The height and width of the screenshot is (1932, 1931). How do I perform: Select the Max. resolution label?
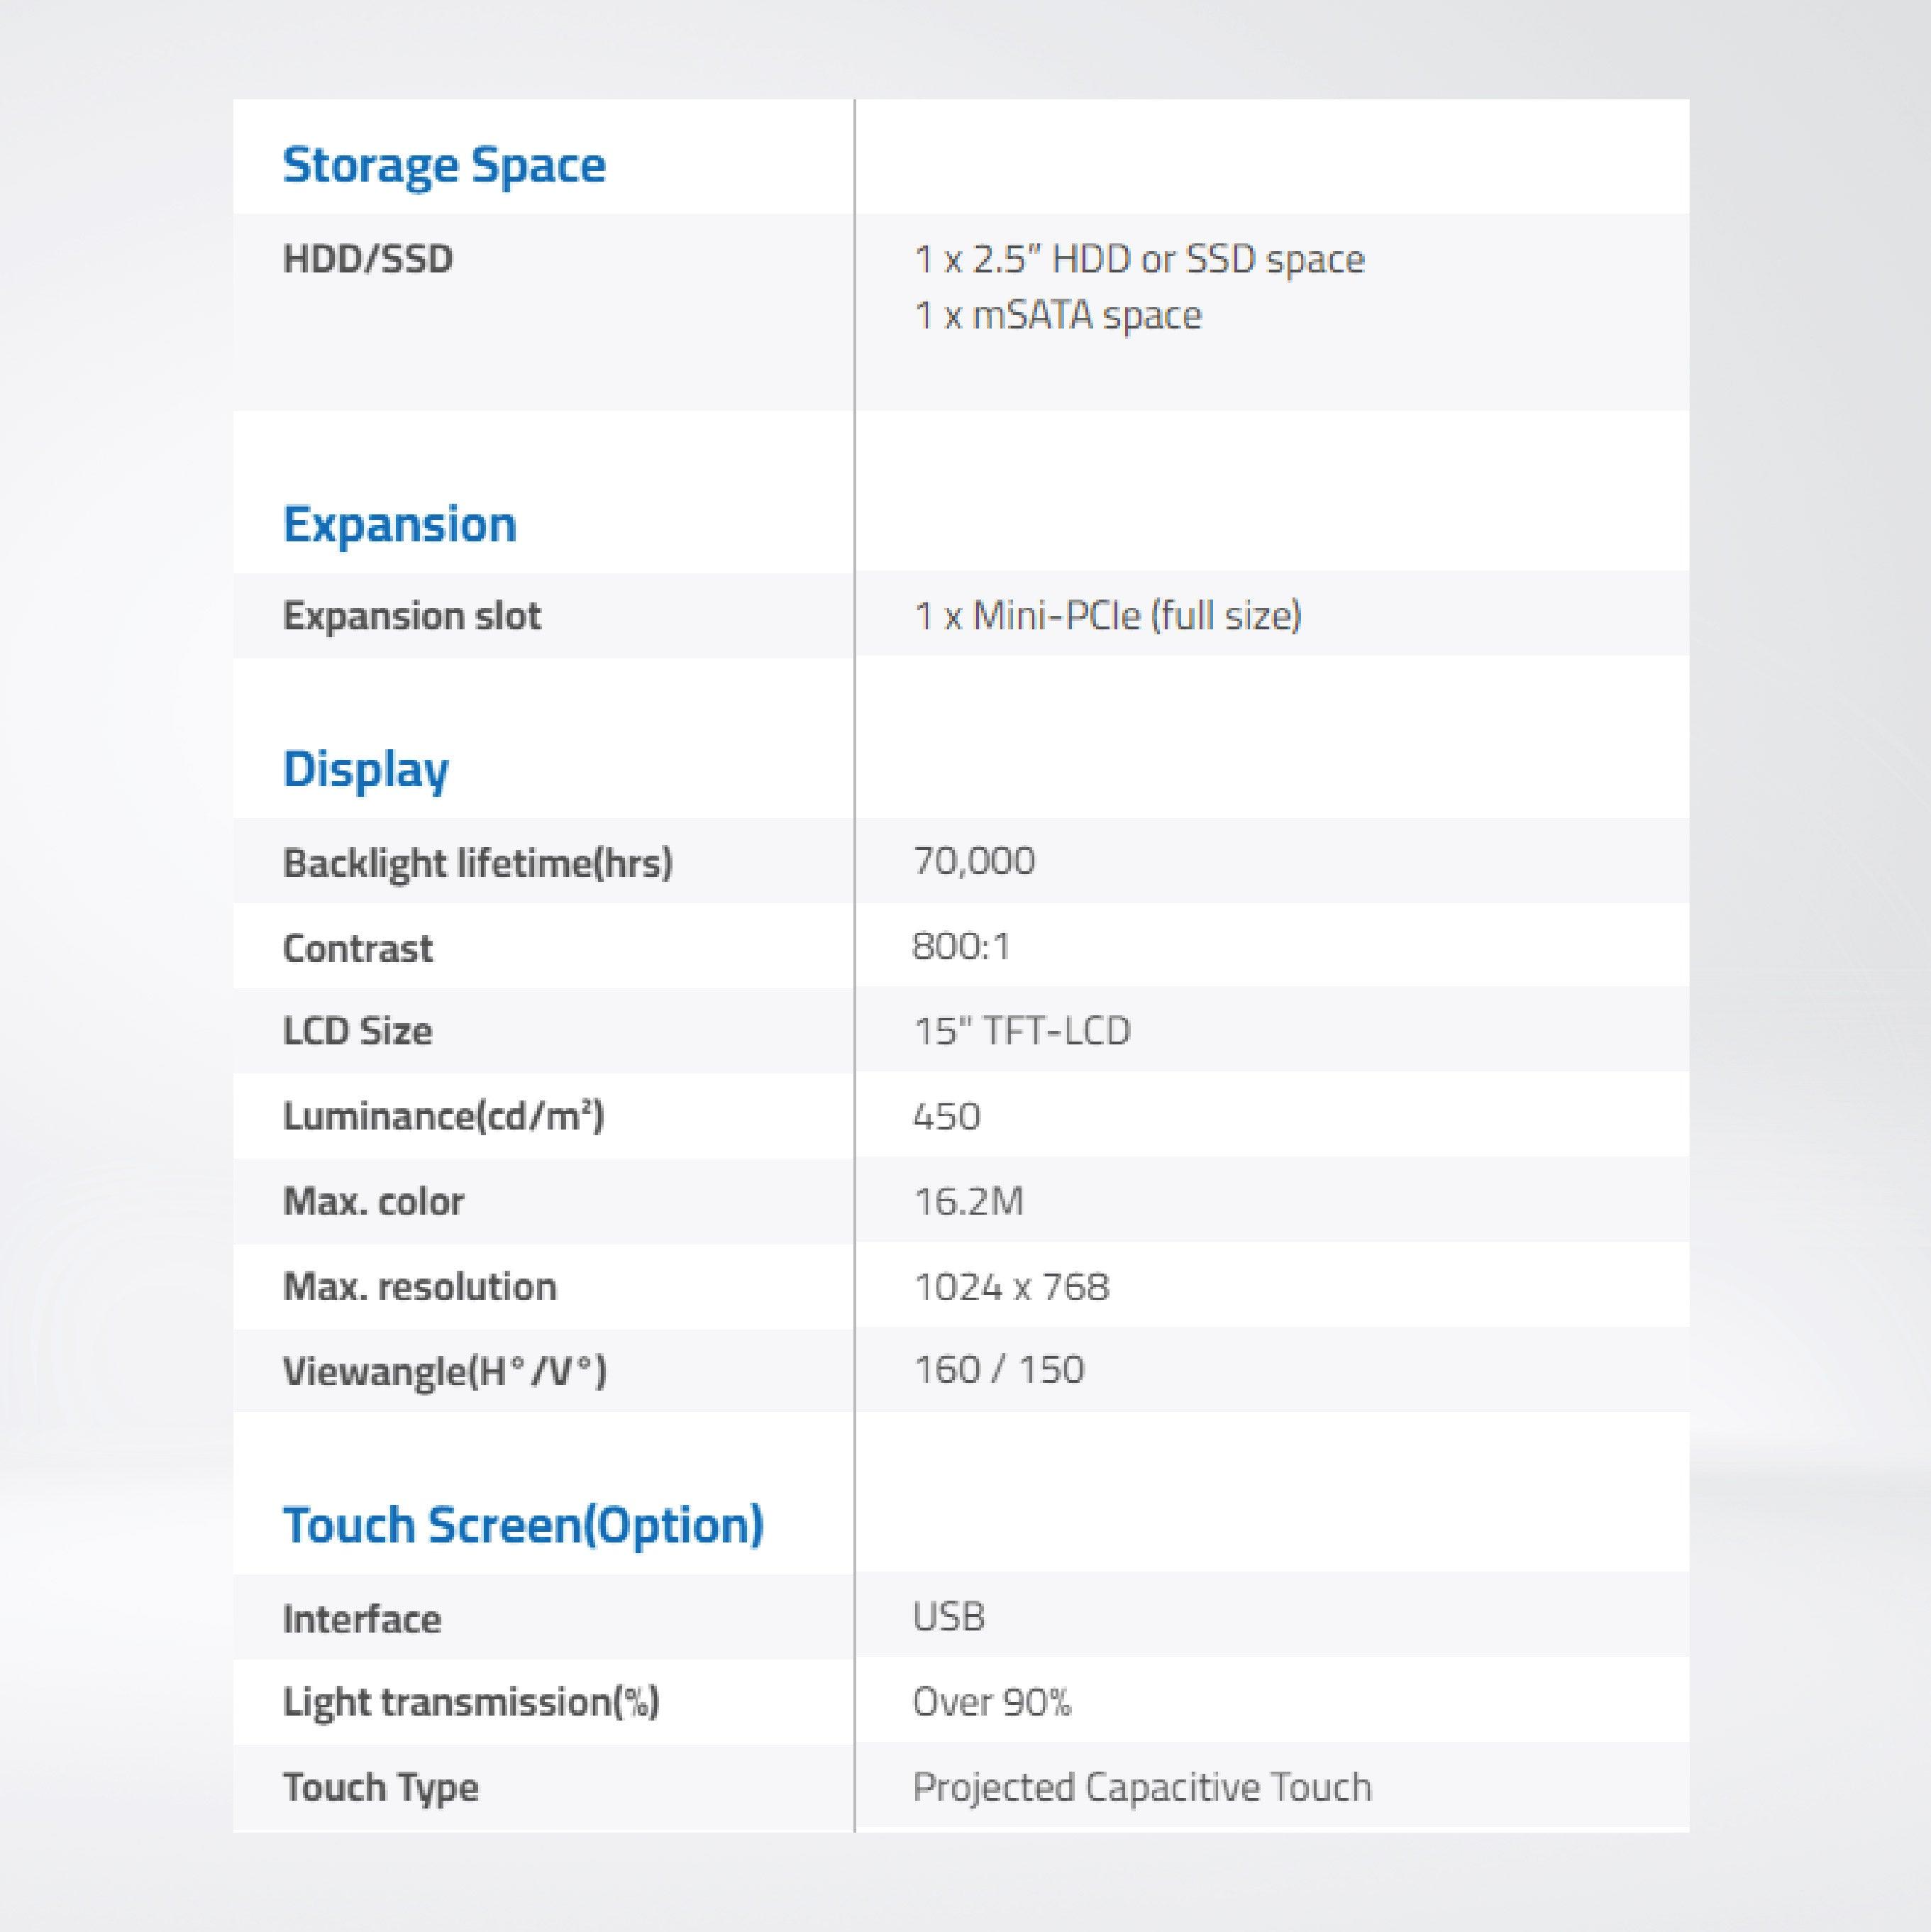(420, 1286)
